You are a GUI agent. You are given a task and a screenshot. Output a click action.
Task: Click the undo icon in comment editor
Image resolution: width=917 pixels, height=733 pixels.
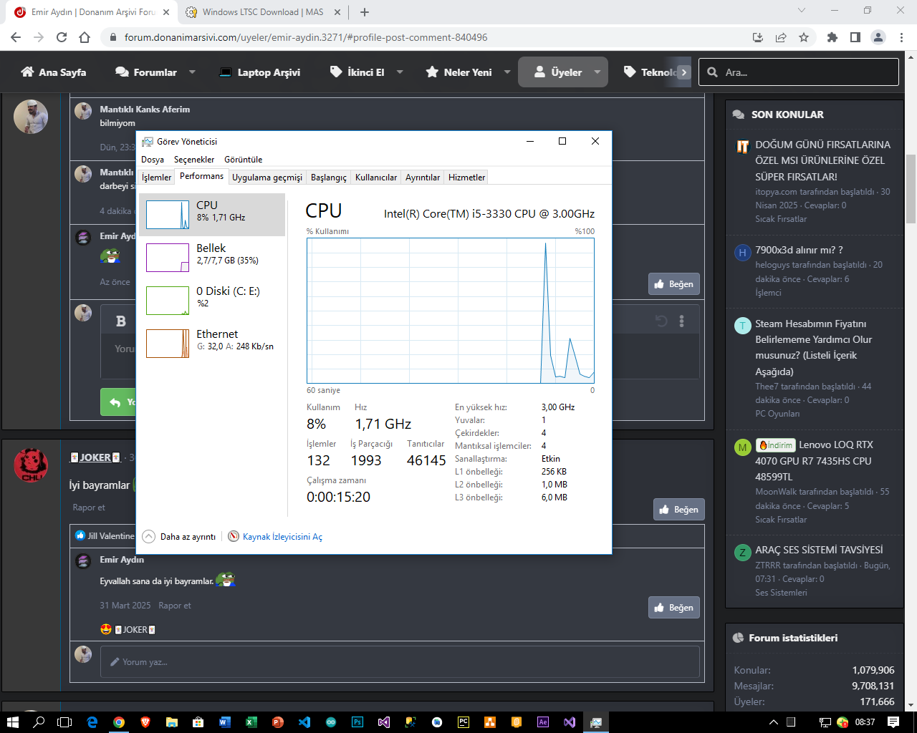[x=661, y=321]
